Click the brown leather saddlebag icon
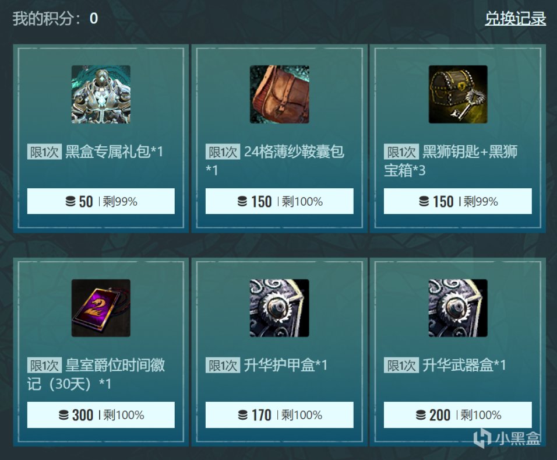This screenshot has width=557, height=460. click(x=279, y=94)
